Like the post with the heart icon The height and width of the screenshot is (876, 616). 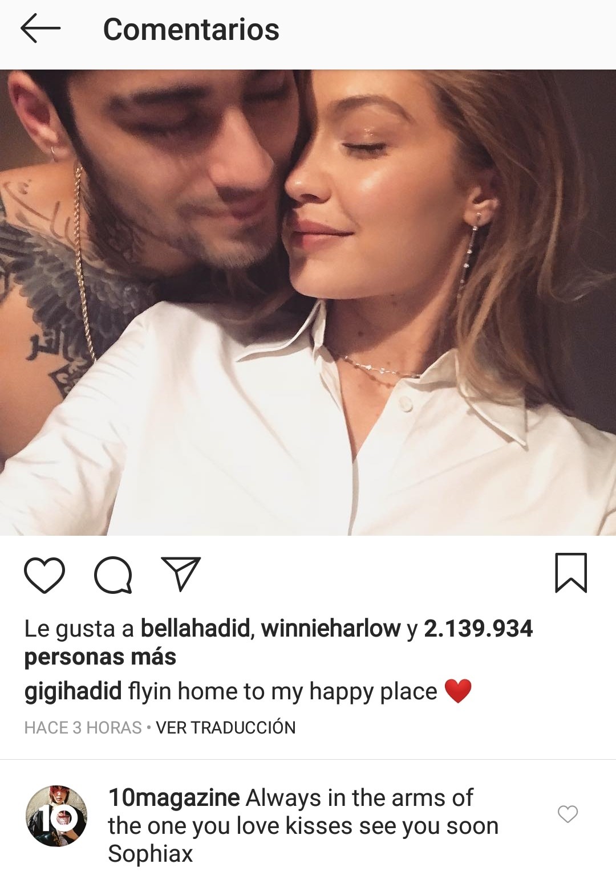point(44,575)
